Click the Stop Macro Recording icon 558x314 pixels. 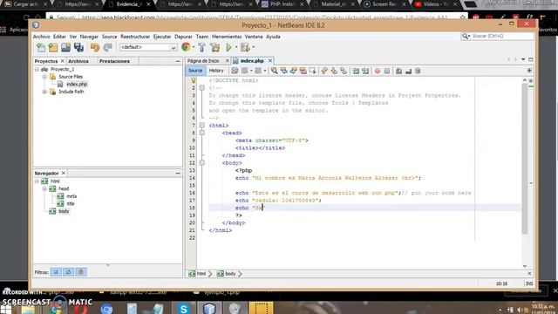[387, 71]
